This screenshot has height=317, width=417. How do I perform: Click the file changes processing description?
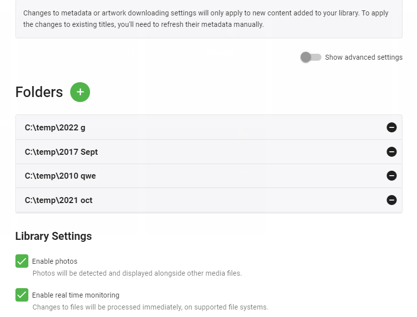150,307
